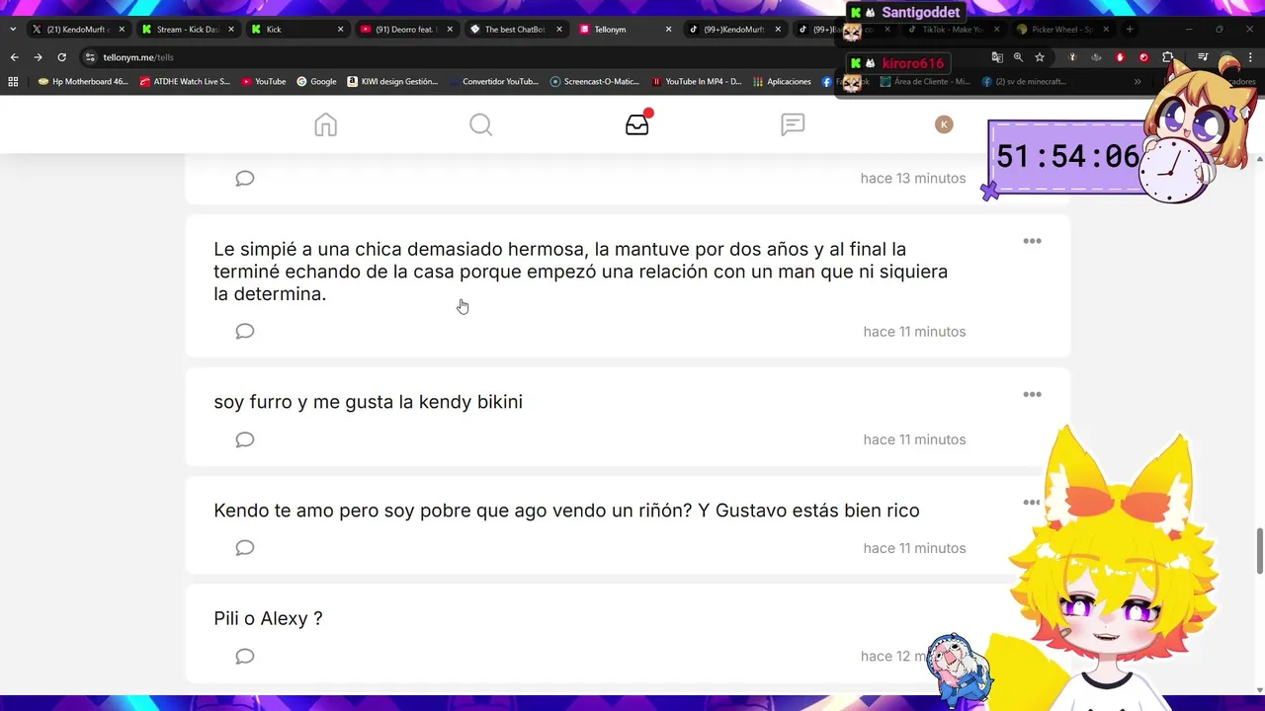Open the Google bookmark
The width and height of the screenshot is (1265, 711).
pos(317,82)
